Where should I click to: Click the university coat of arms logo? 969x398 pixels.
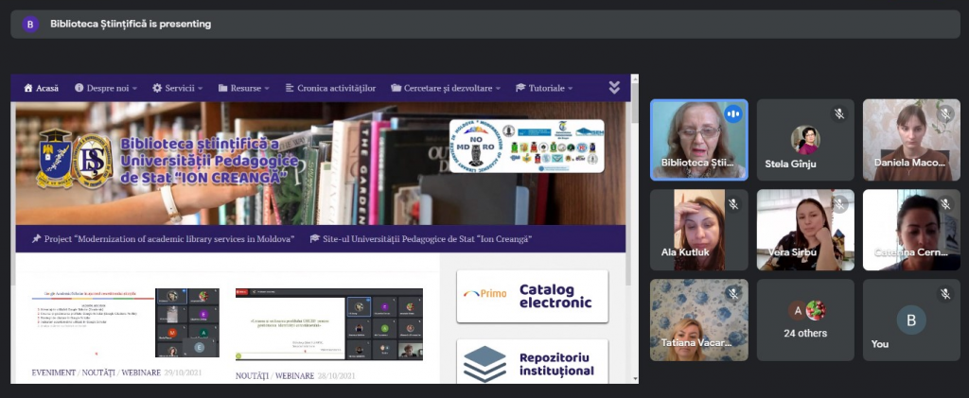coord(54,159)
